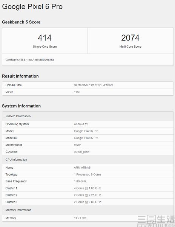This screenshot has height=227, width=175.
Task: Click the CPU Name label
Action: coord(9,168)
